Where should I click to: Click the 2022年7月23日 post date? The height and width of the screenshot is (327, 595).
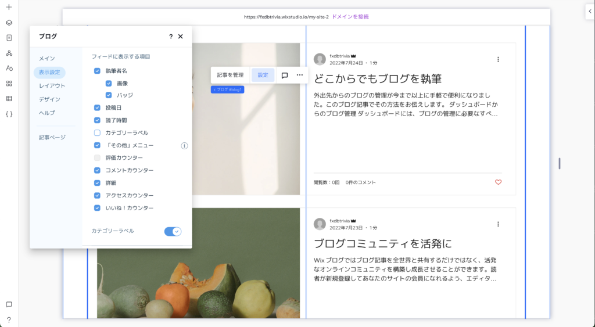346,228
